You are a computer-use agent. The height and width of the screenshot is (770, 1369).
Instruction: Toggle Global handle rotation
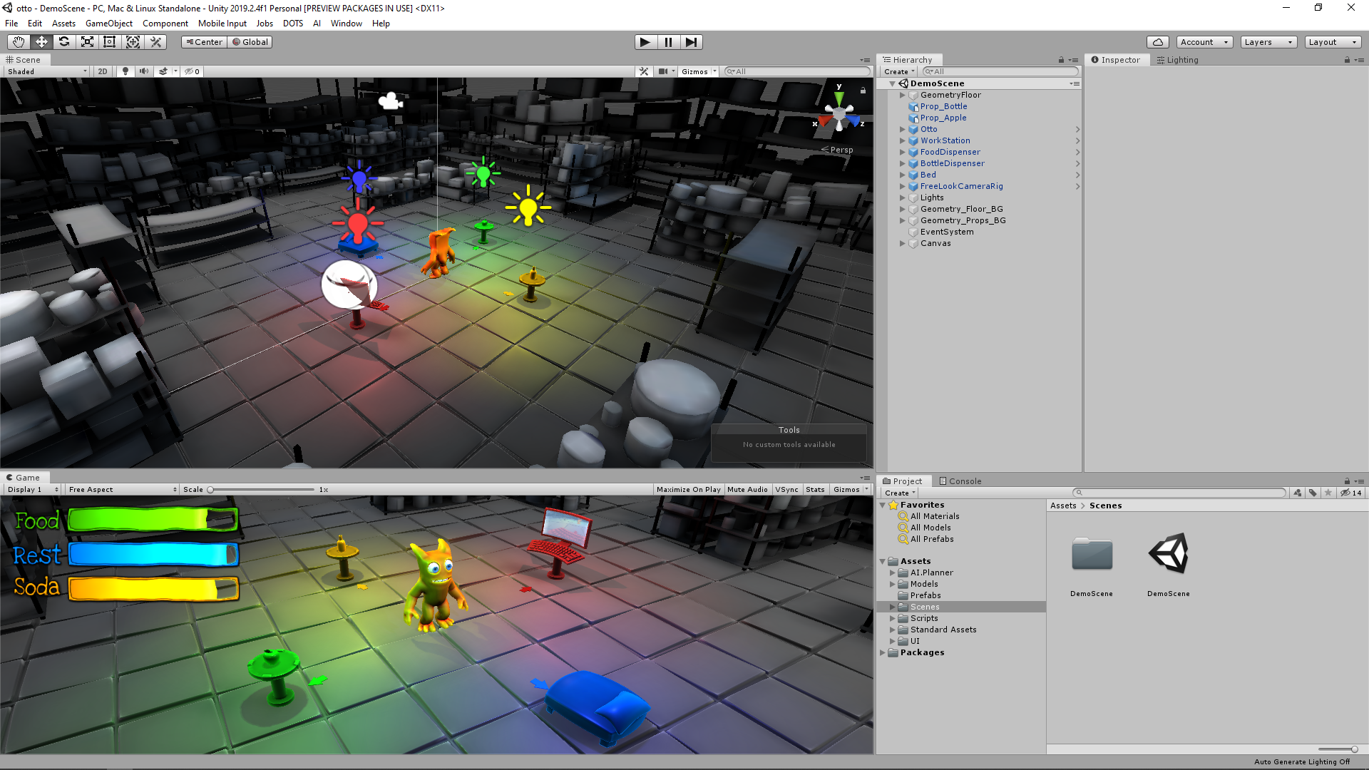point(250,42)
